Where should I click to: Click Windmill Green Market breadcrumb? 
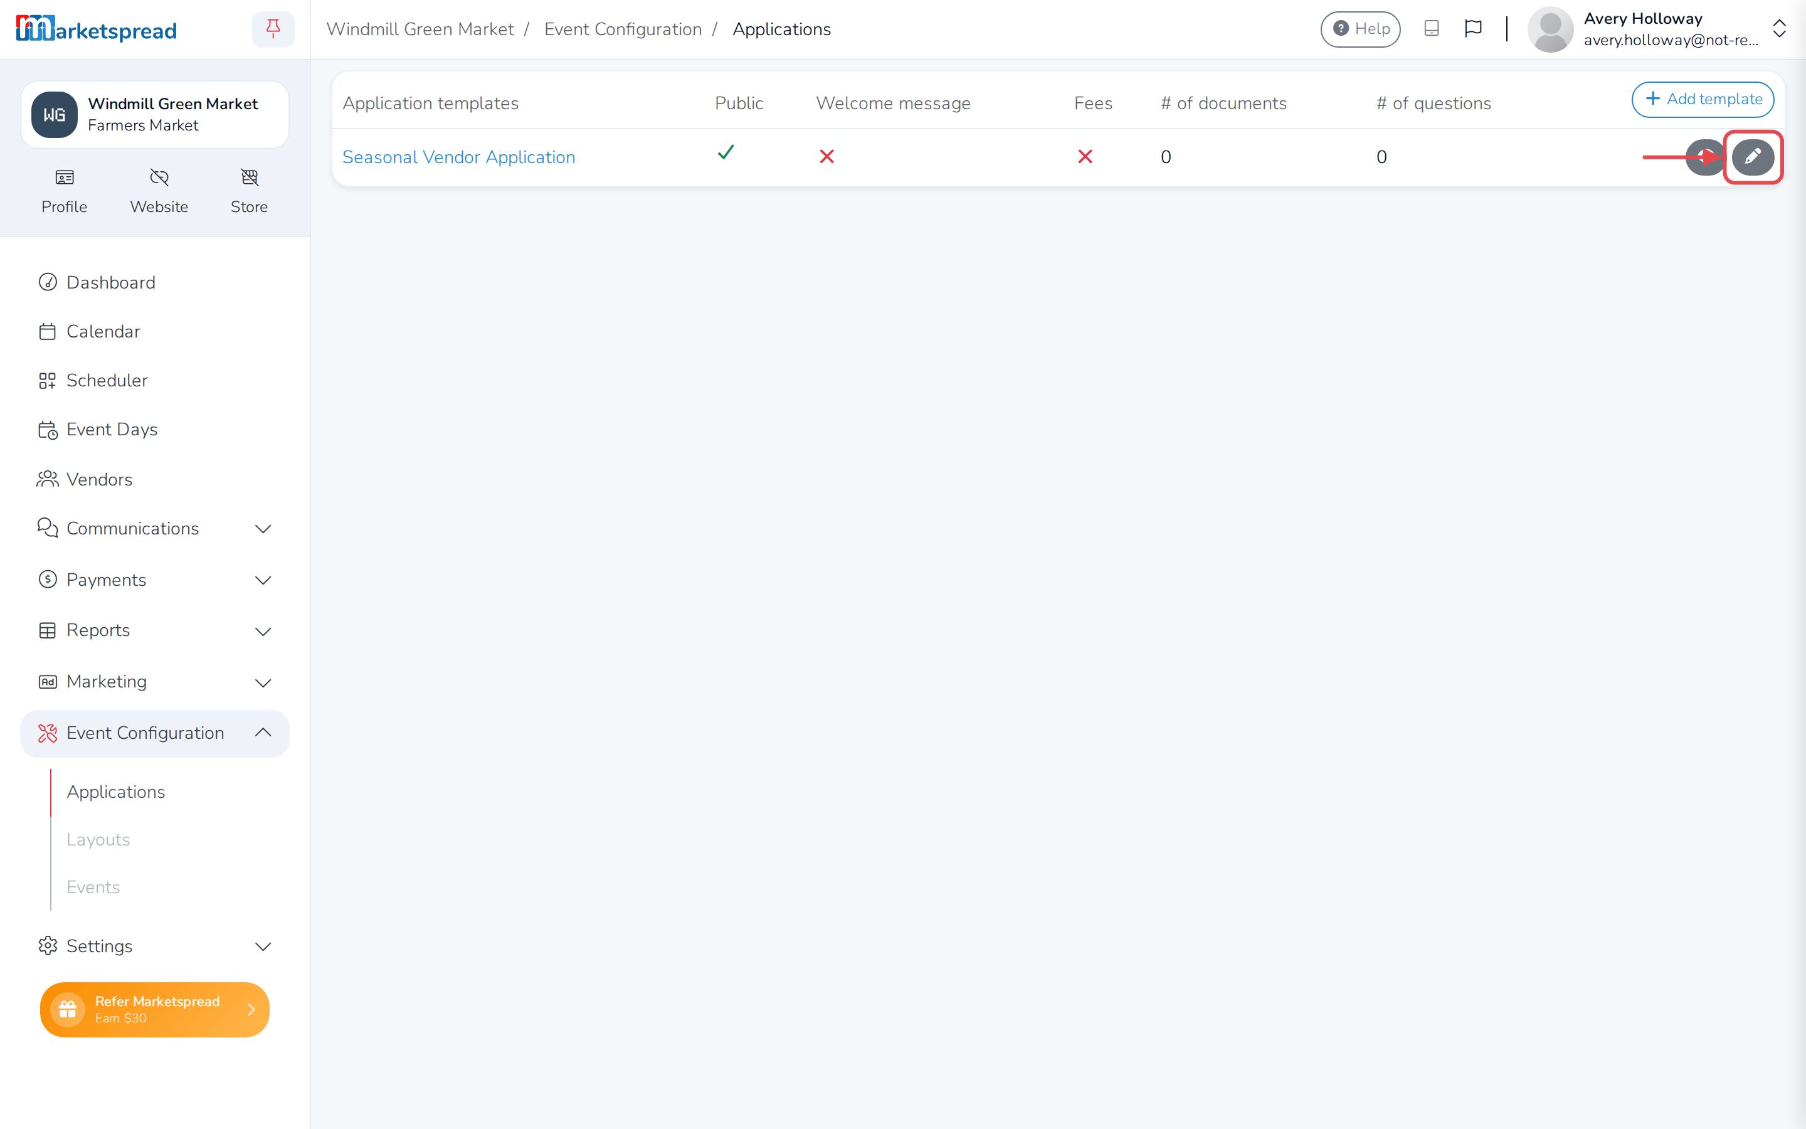pos(420,29)
